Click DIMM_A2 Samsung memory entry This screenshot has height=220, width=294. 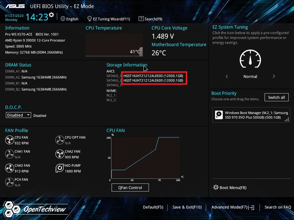pyautogui.click(x=36, y=77)
